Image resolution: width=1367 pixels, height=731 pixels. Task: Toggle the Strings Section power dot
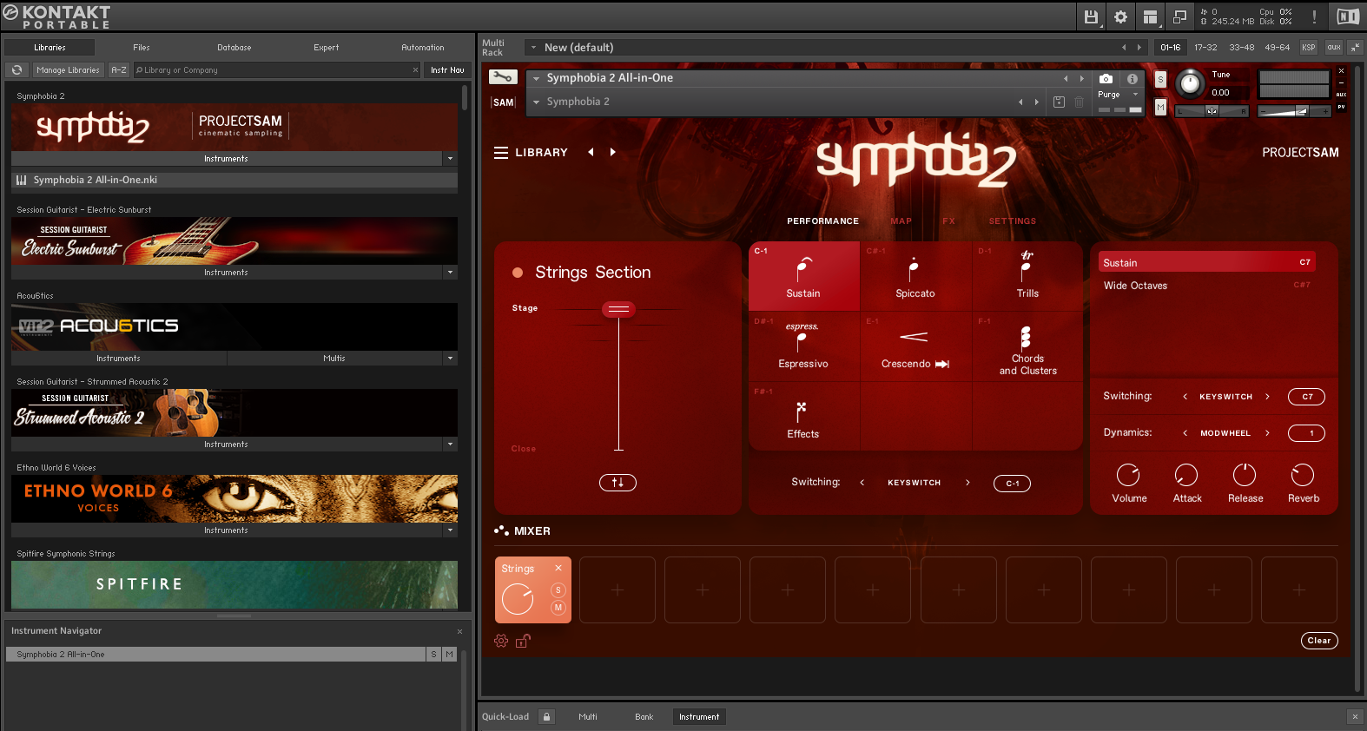(x=518, y=273)
